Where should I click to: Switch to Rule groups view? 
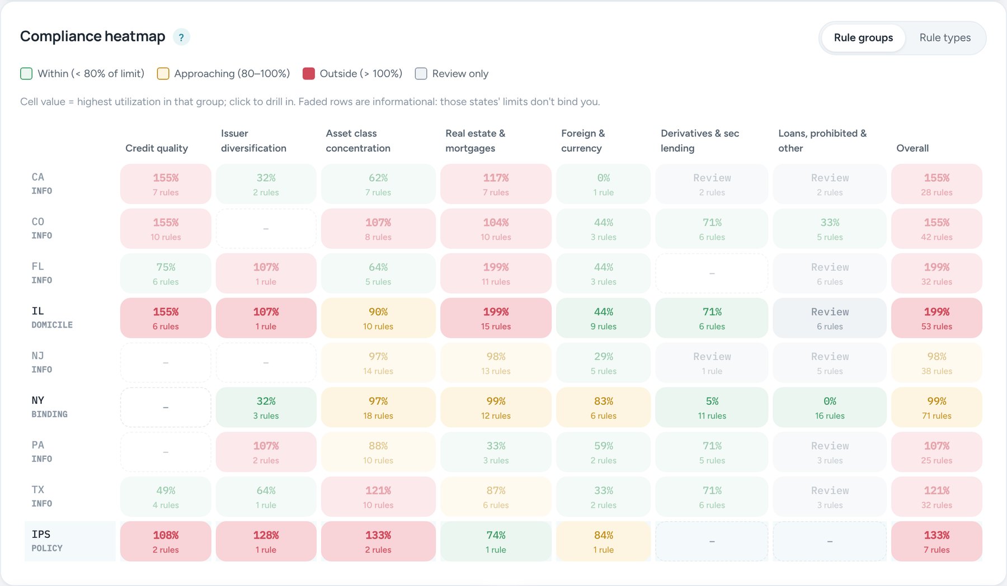[863, 37]
